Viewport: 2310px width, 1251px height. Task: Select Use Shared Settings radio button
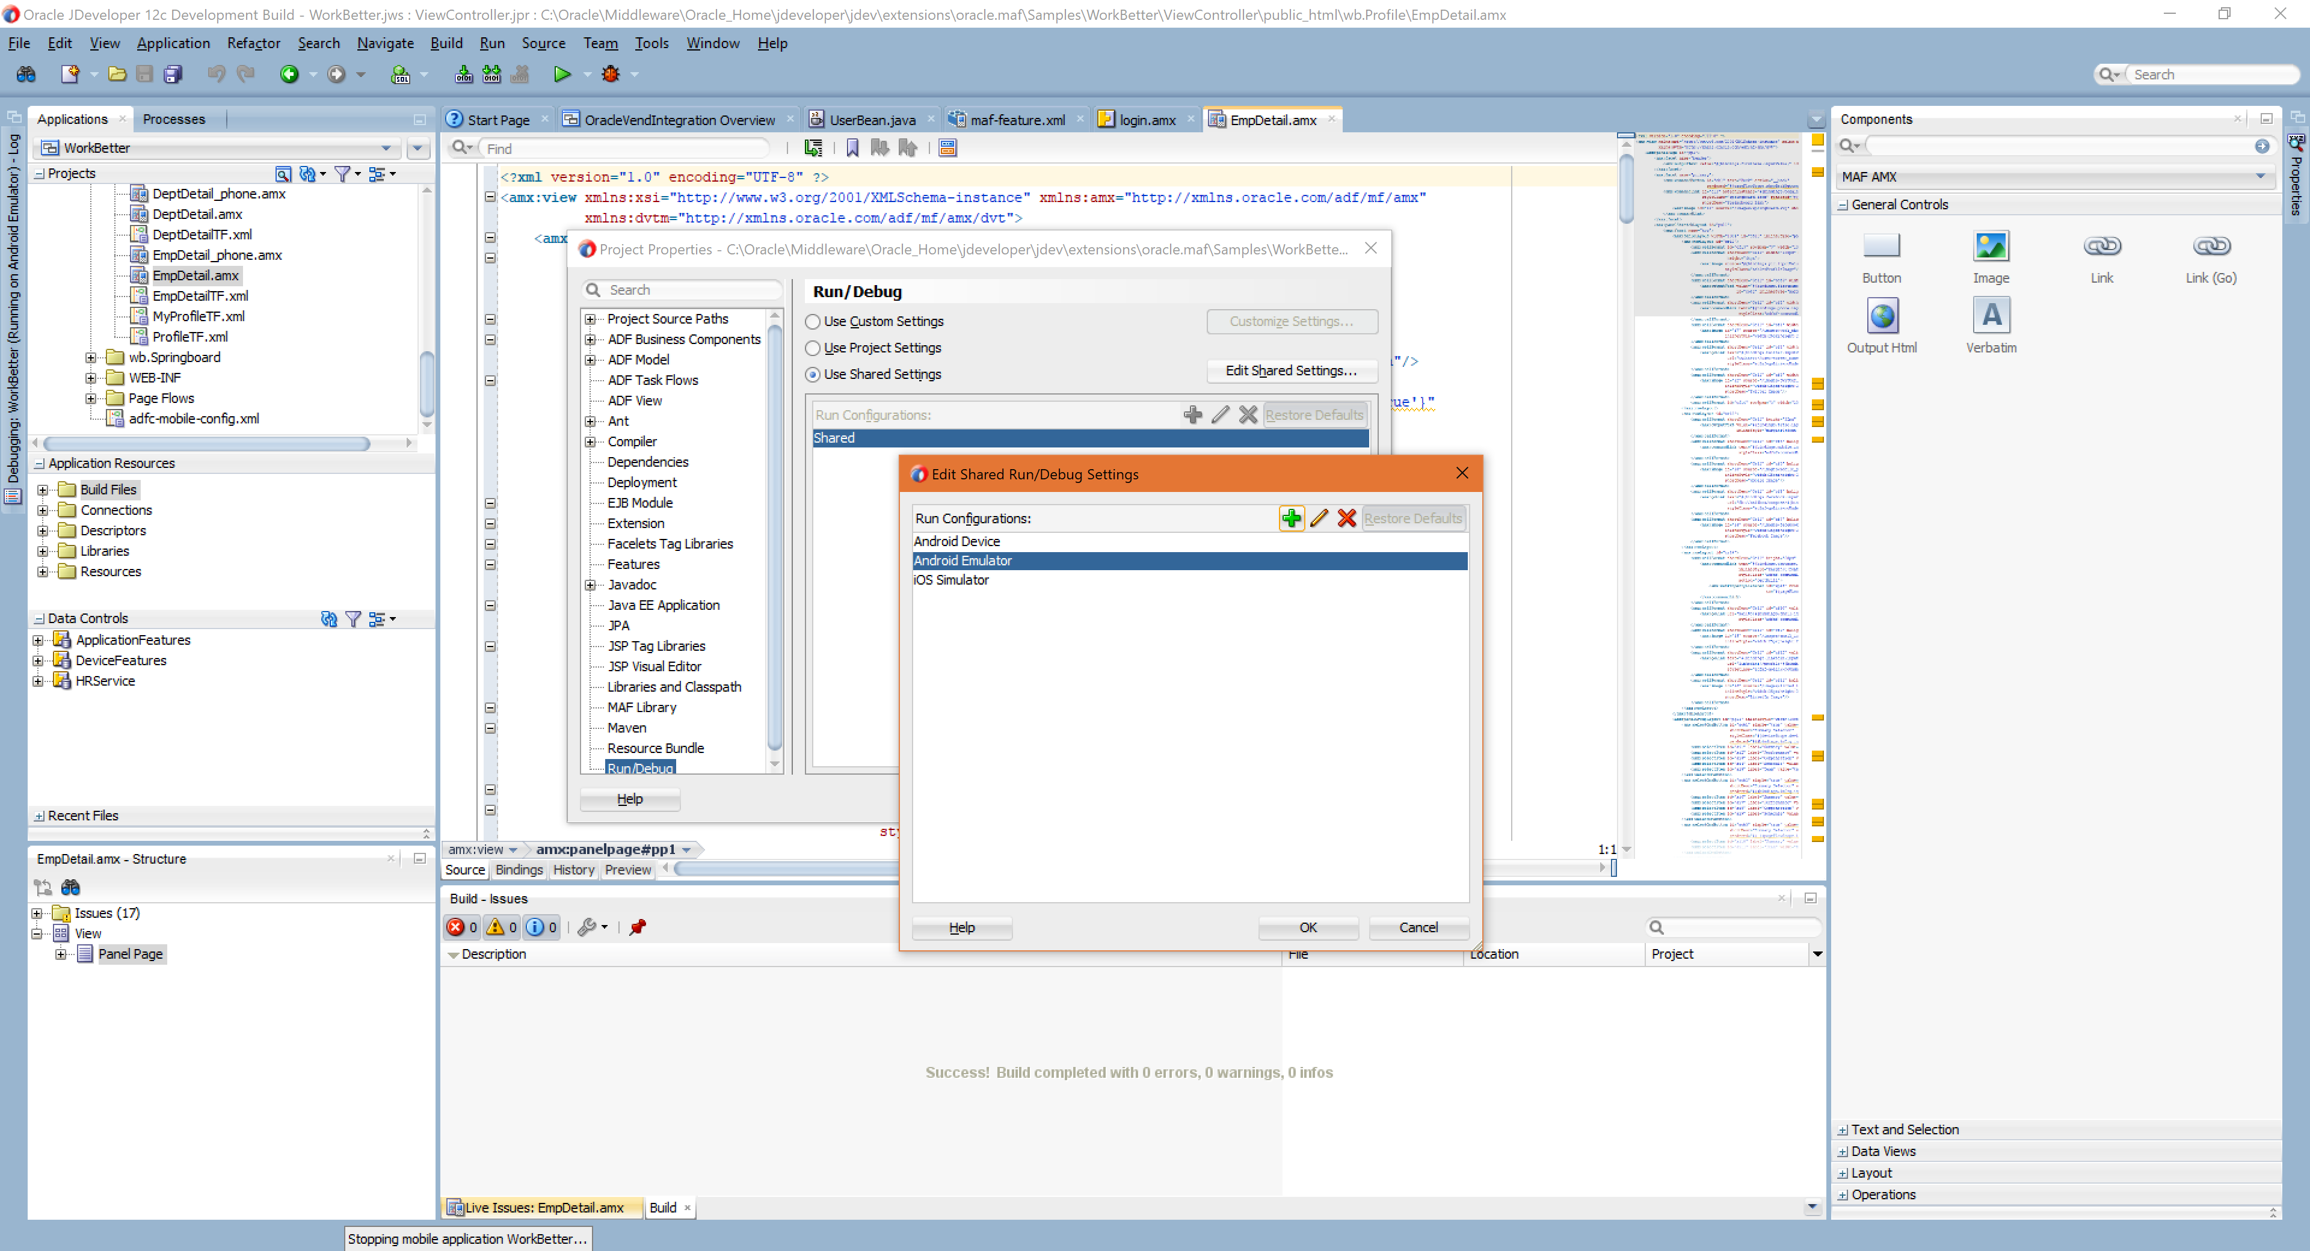pyautogui.click(x=813, y=375)
